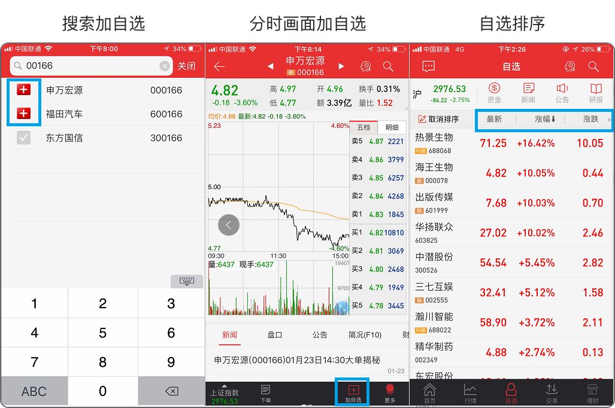
Task: Open the 海王生物 000078 row
Action: point(511,173)
